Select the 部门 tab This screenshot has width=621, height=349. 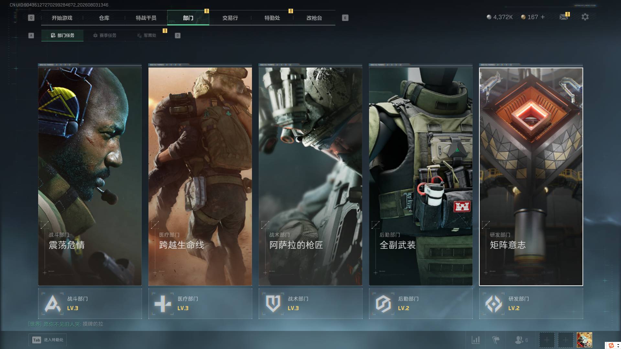click(188, 18)
